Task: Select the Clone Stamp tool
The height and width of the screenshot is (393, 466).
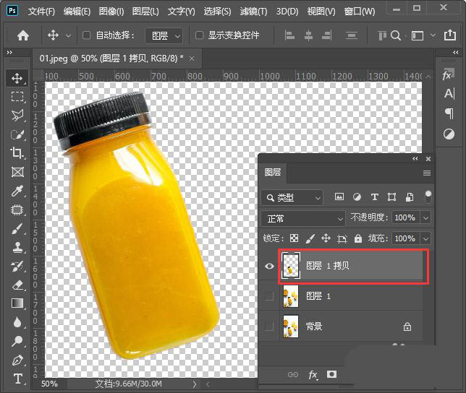Action: click(x=17, y=247)
